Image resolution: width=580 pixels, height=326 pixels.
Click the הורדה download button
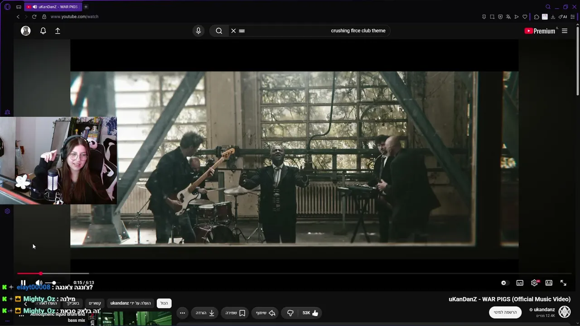click(x=205, y=313)
